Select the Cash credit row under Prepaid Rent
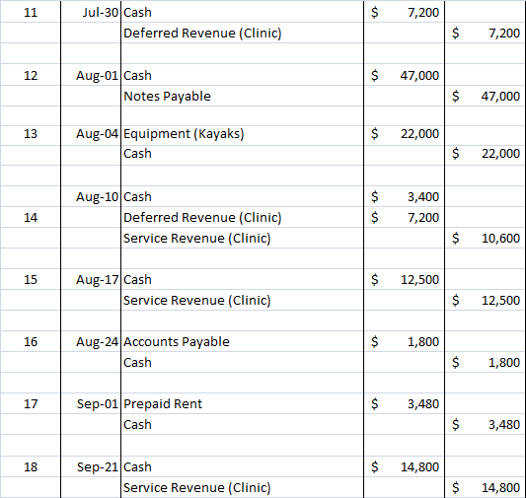The height and width of the screenshot is (498, 526). tap(242, 425)
